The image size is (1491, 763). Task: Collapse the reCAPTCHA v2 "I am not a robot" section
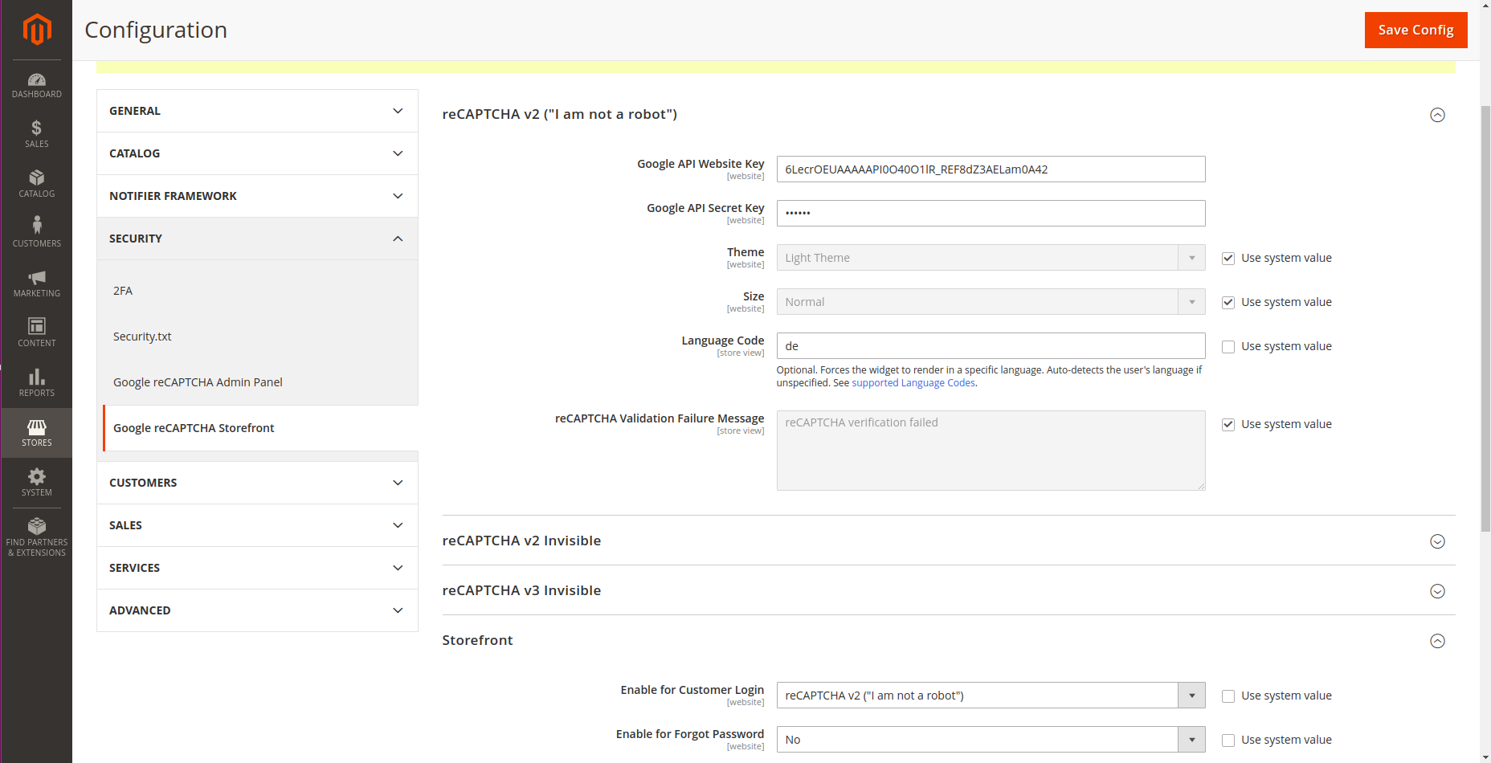1437,115
